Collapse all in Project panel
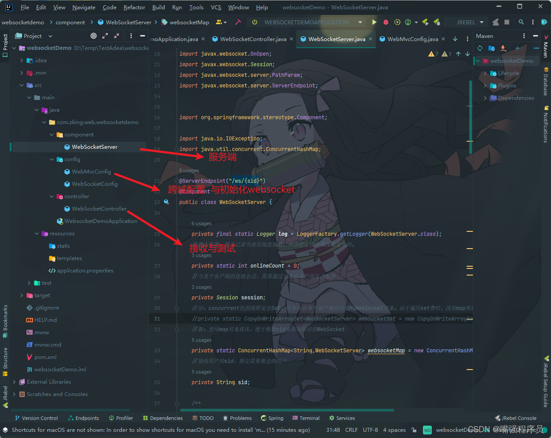551x438 pixels. tap(117, 36)
